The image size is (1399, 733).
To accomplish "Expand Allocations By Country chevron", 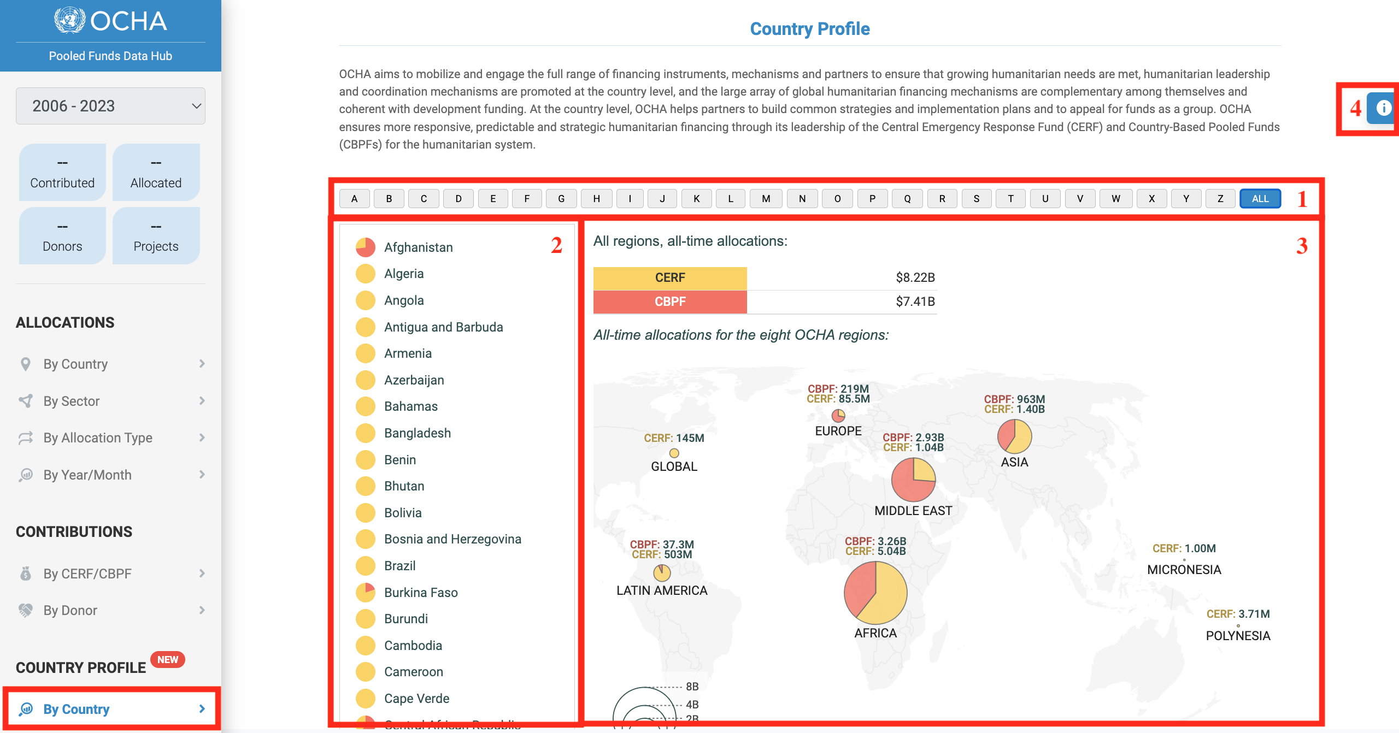I will [x=202, y=364].
